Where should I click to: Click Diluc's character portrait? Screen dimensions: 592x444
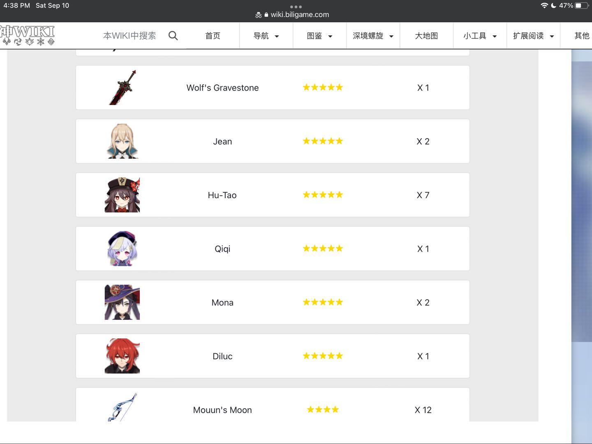[123, 356]
